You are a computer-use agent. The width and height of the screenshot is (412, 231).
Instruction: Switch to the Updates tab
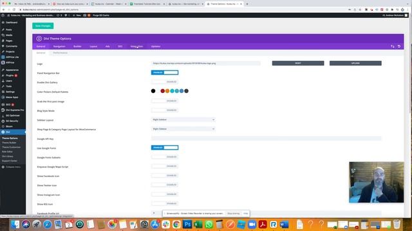coord(156,46)
